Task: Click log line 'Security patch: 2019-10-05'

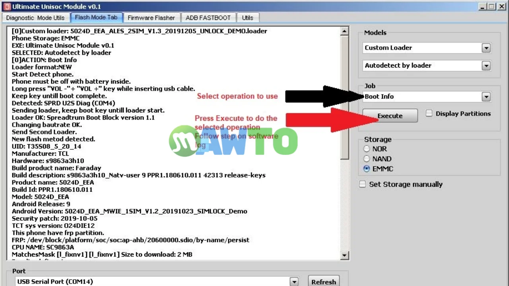Action: point(54,218)
